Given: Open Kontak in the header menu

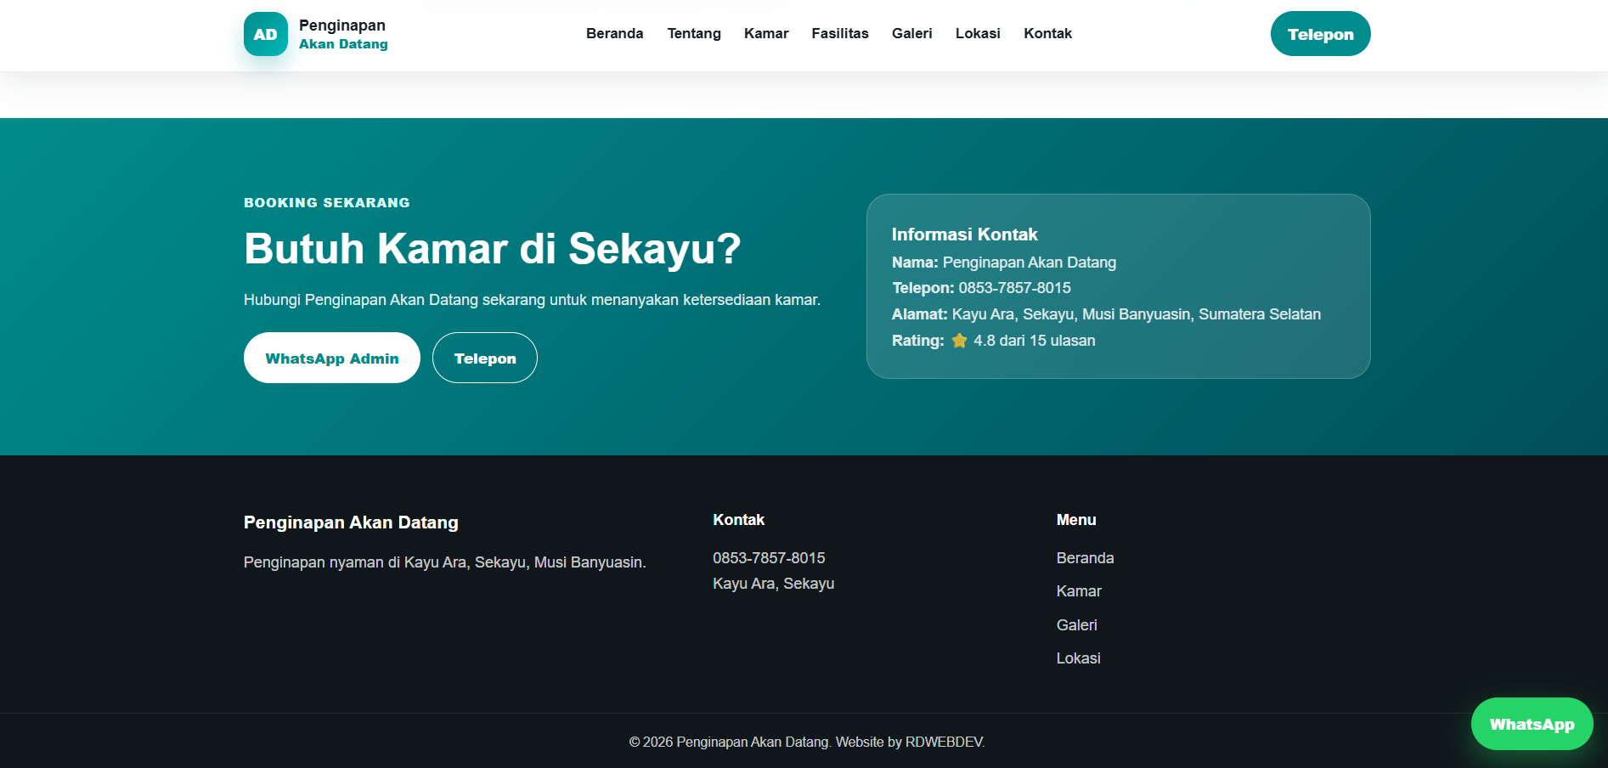Looking at the screenshot, I should coord(1047,33).
